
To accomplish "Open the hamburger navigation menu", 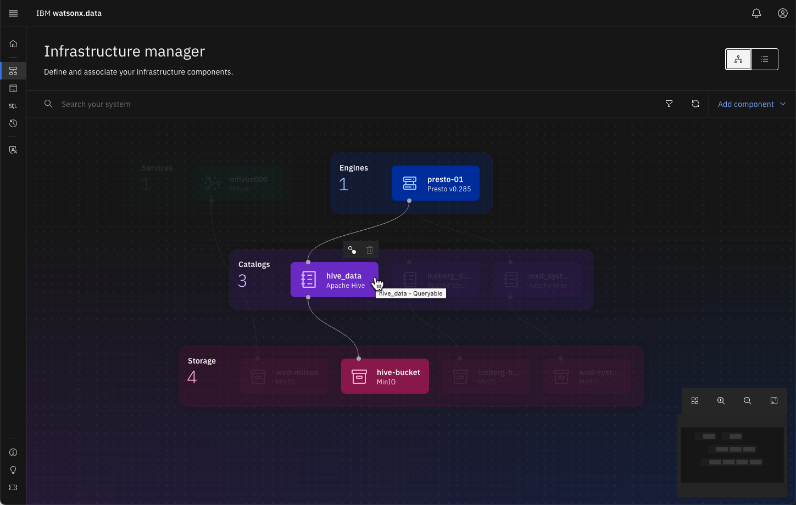I will (x=13, y=13).
